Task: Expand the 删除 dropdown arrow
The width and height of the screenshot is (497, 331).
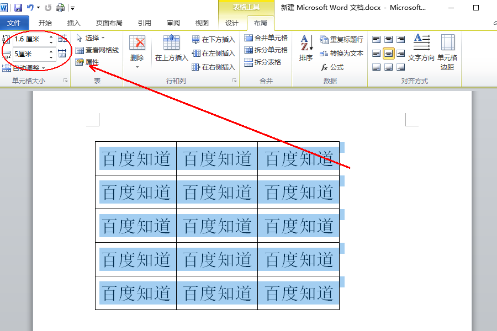Action: [x=138, y=67]
